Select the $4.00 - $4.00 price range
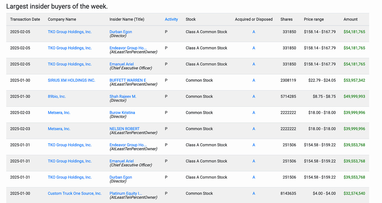The image size is (382, 203). pos(324,194)
